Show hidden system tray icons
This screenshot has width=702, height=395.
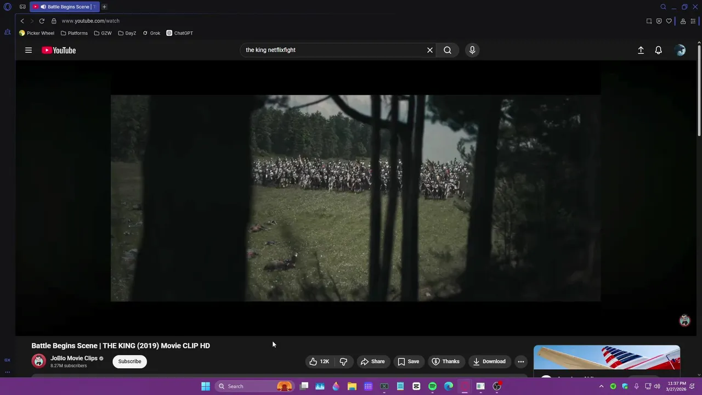[x=601, y=386]
